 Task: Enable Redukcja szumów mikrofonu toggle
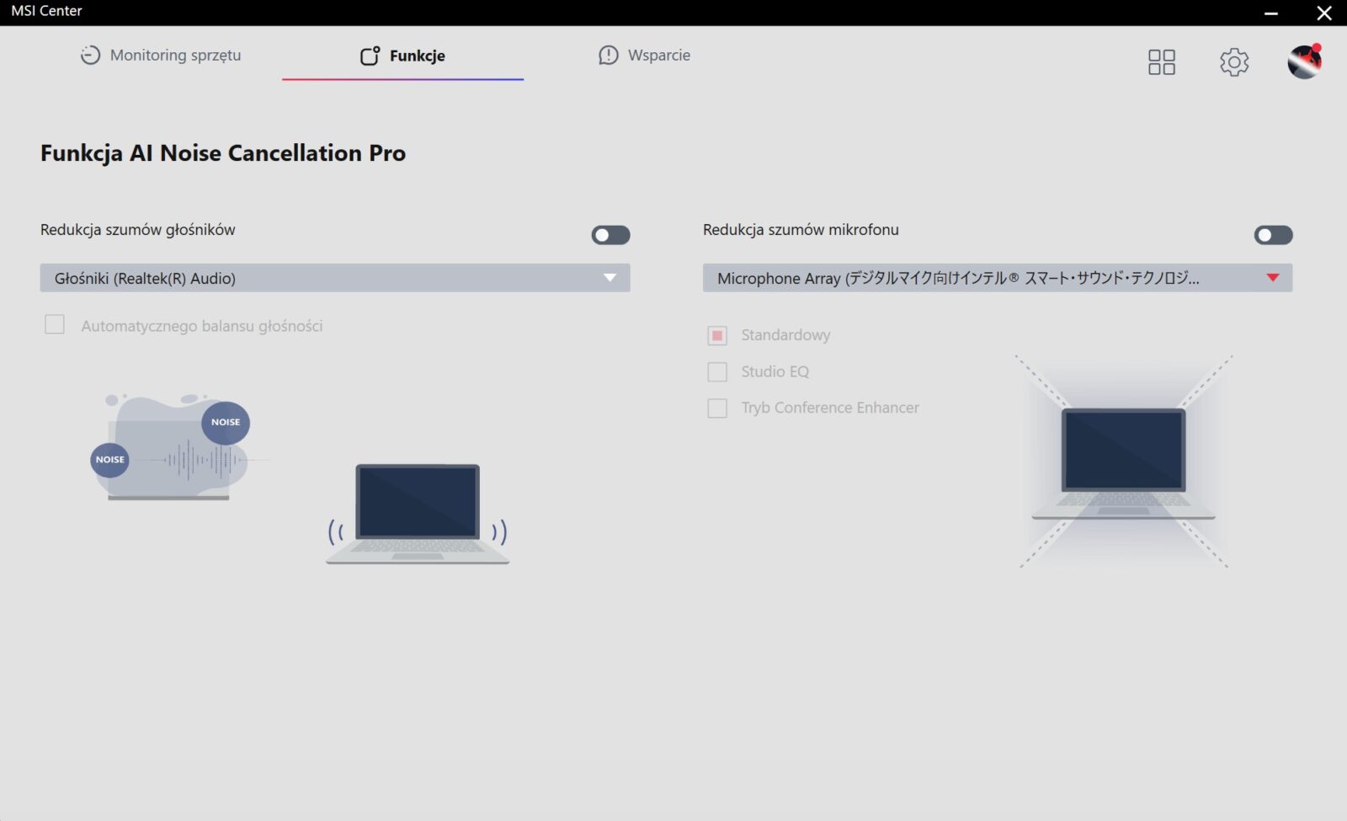(x=1273, y=235)
